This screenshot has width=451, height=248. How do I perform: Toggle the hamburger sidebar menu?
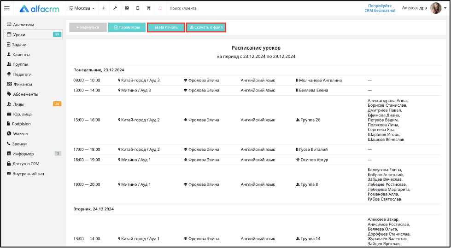point(7,8)
